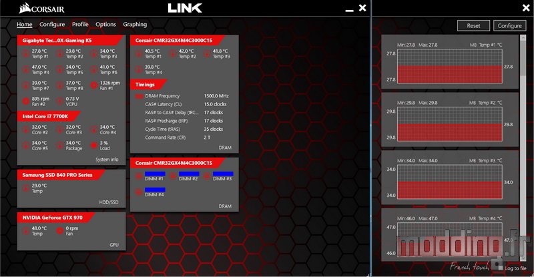
Task: Click motherboard Temp #3 sensor icon
Action: [x=93, y=53]
